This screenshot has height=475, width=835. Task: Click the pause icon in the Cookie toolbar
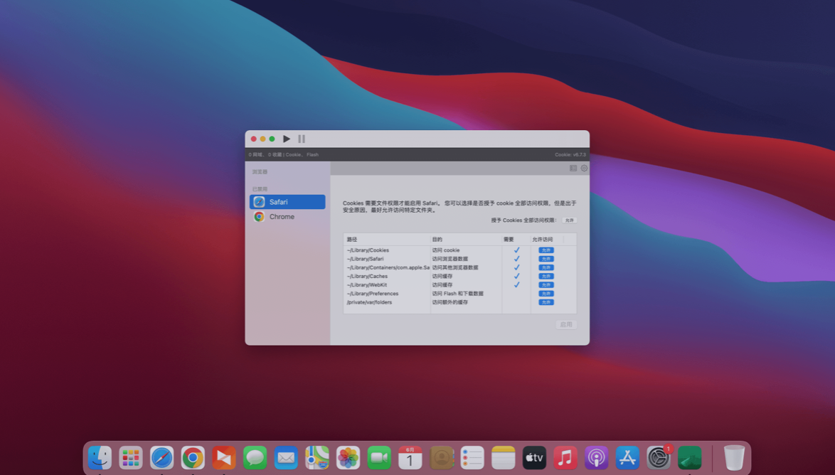[x=300, y=139]
